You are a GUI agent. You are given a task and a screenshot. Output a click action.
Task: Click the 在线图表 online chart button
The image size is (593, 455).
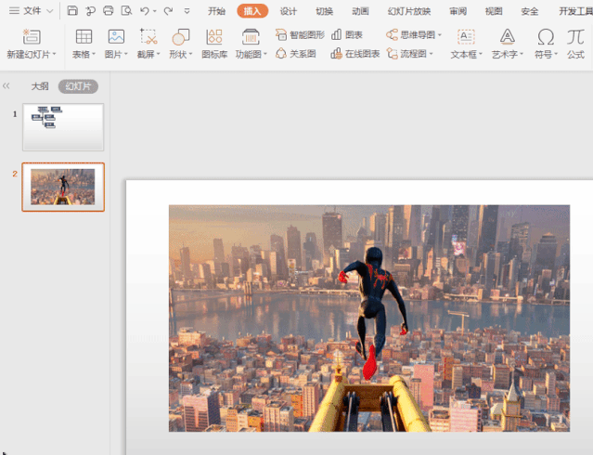click(355, 54)
